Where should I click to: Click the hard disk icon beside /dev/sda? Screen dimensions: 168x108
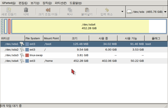(129, 12)
